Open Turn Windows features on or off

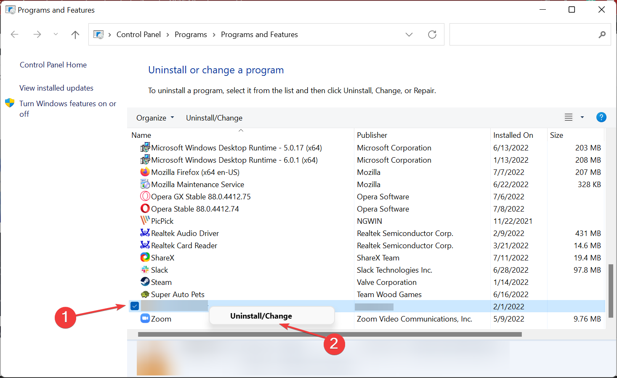point(68,109)
